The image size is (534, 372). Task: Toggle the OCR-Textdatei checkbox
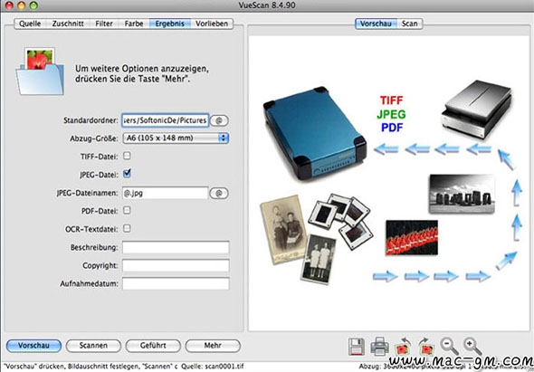click(127, 228)
